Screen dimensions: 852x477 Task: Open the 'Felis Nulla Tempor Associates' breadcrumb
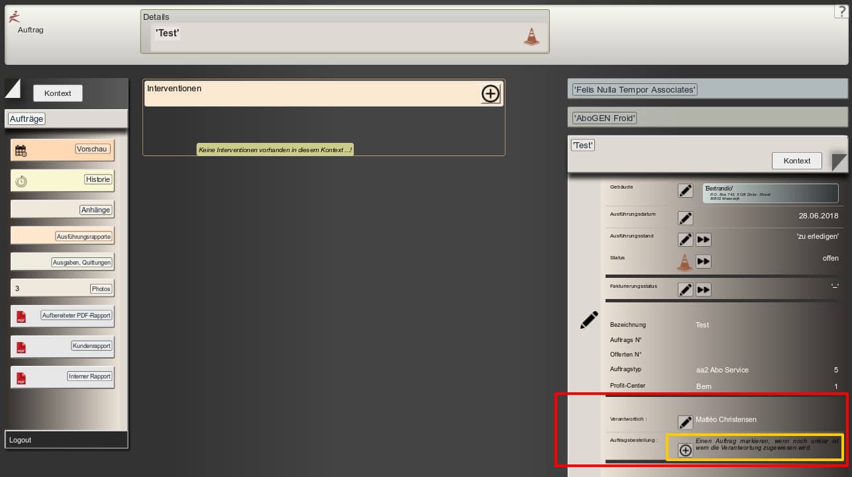pos(635,89)
